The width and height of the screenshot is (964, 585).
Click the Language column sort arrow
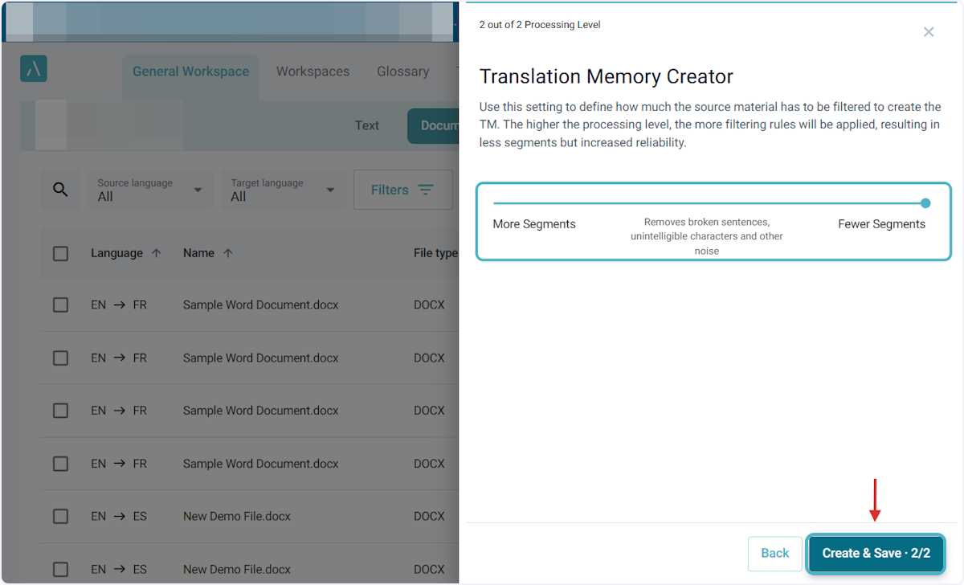pos(157,253)
